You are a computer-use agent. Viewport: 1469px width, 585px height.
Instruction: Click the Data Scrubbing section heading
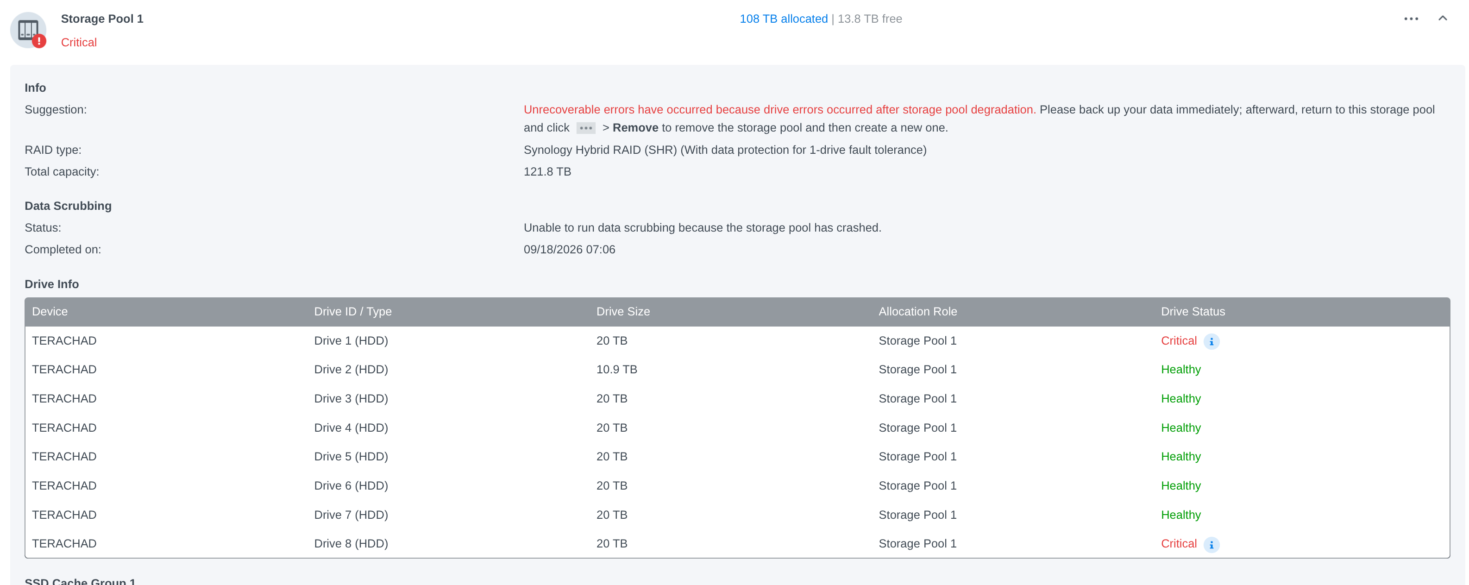pos(68,206)
